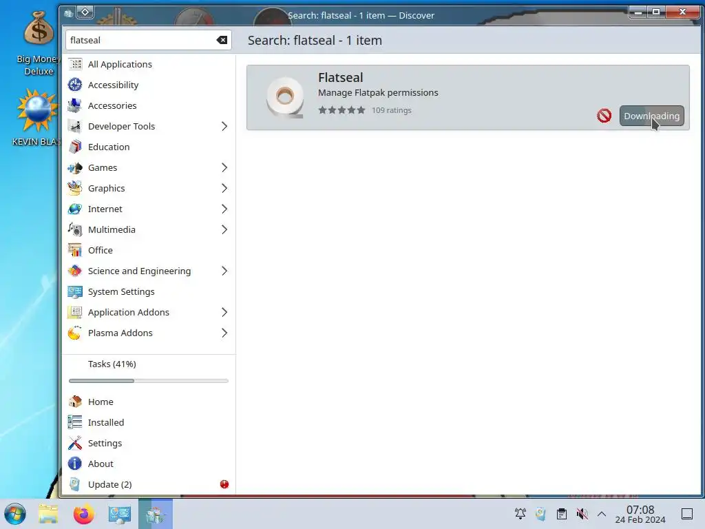This screenshot has width=705, height=529.
Task: Show hidden system tray icons arrow
Action: pyautogui.click(x=602, y=514)
